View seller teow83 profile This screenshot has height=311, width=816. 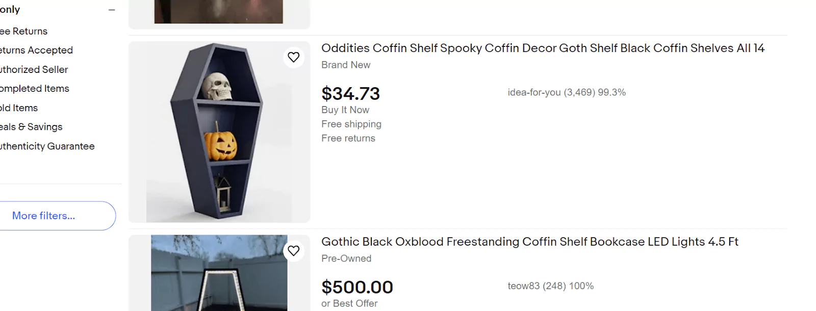coord(524,286)
